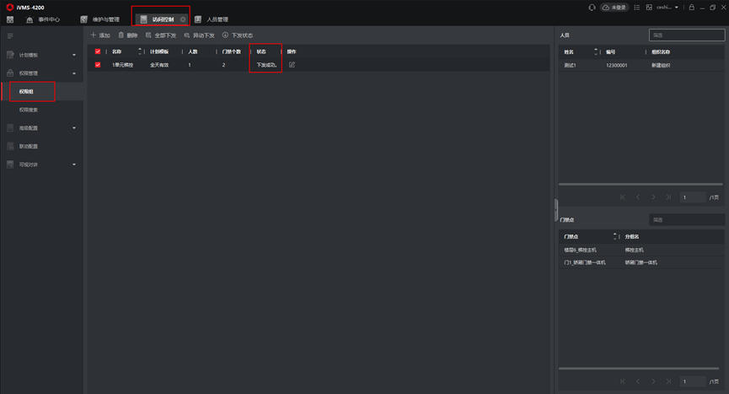
Task: Collapse the 权限管理 sidebar section
Action: click(x=74, y=73)
